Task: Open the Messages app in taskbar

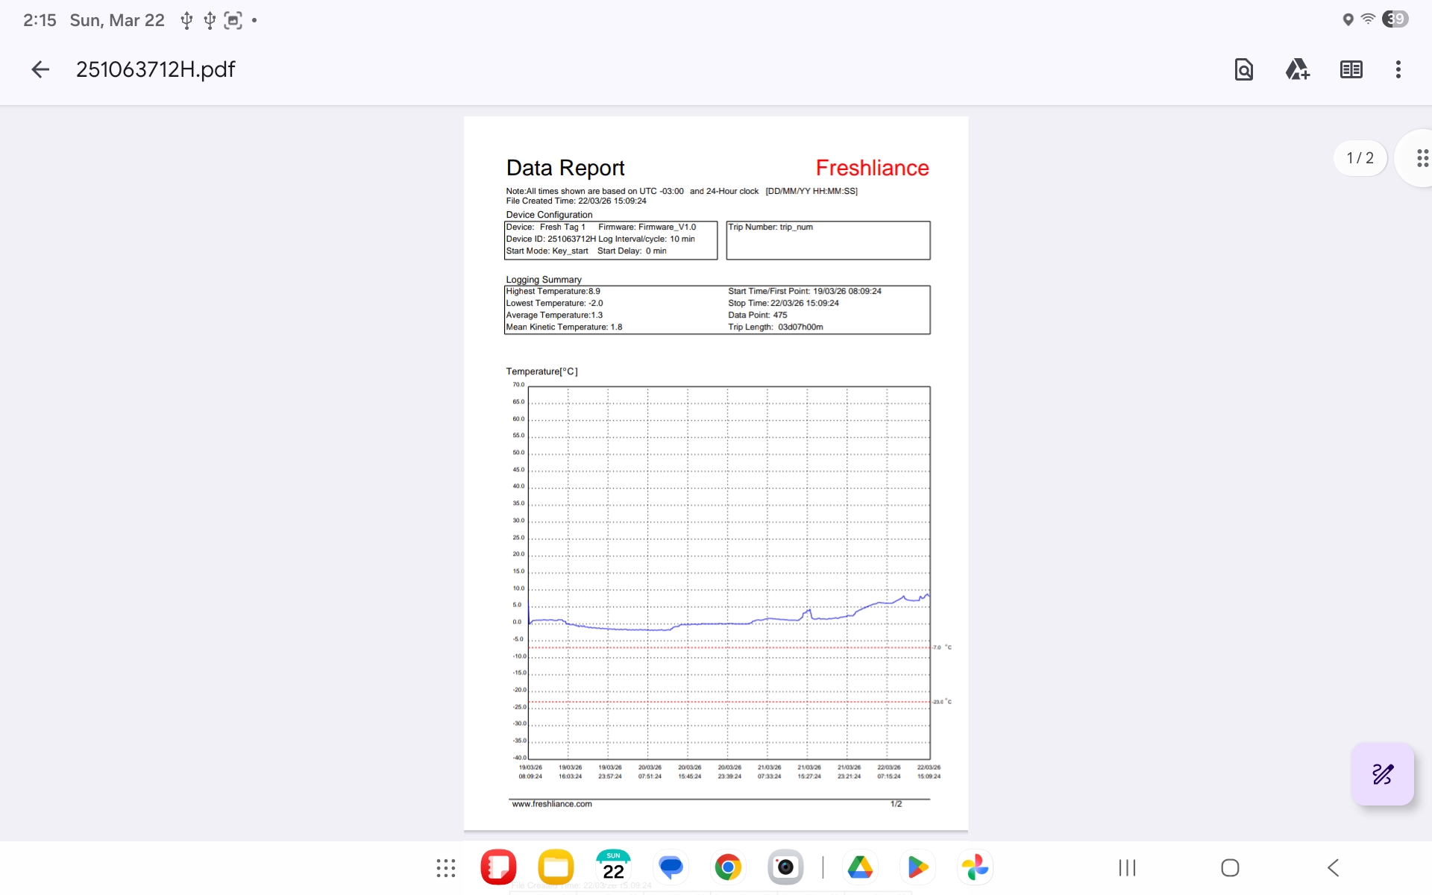Action: pos(671,867)
